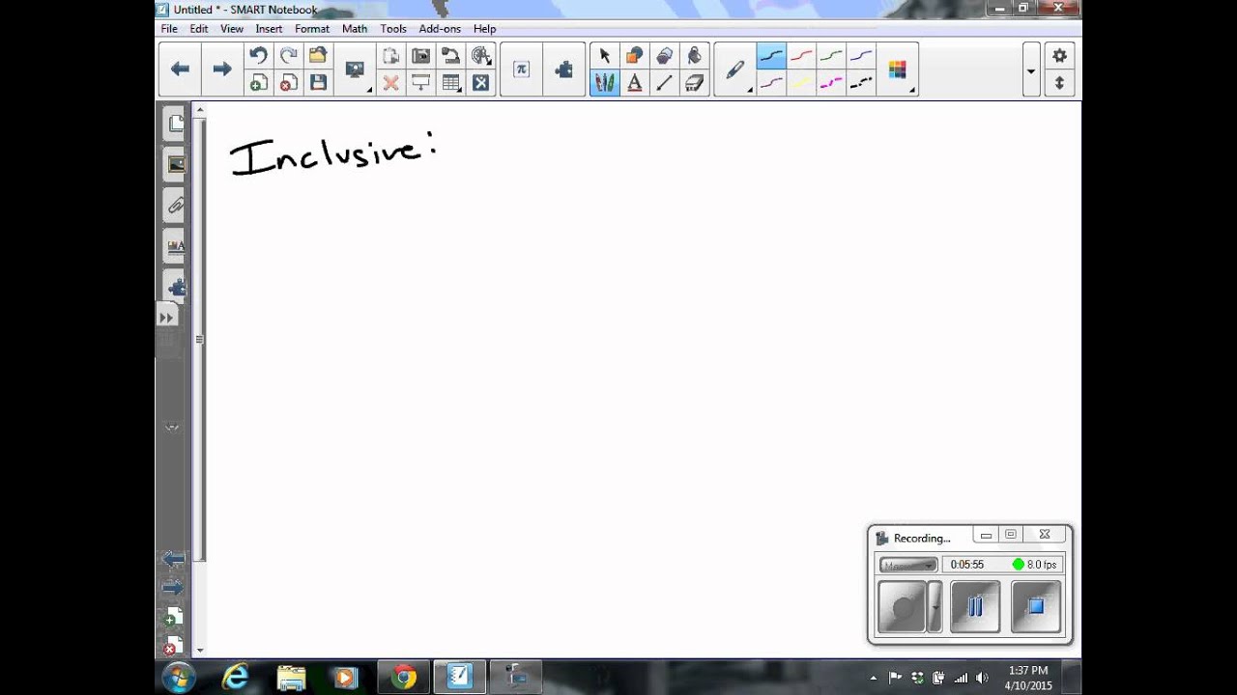The width and height of the screenshot is (1237, 695).
Task: Open the Add-ons menu
Action: [440, 29]
